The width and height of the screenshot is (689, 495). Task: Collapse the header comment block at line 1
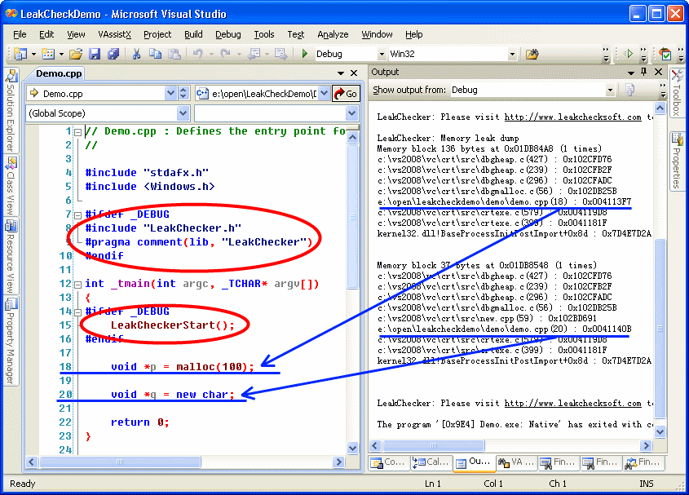coord(77,131)
